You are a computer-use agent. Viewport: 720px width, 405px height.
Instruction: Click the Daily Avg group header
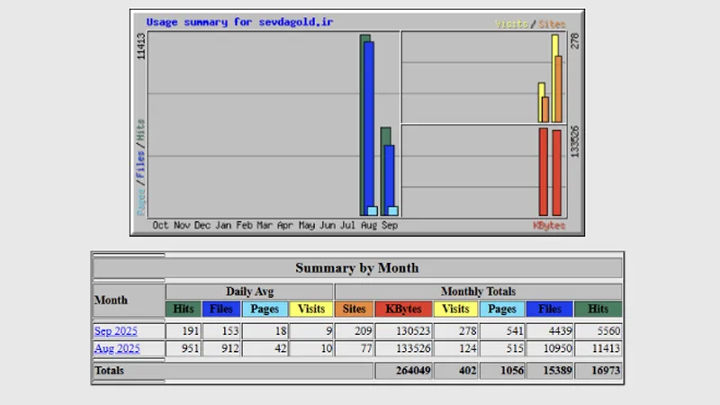click(249, 292)
